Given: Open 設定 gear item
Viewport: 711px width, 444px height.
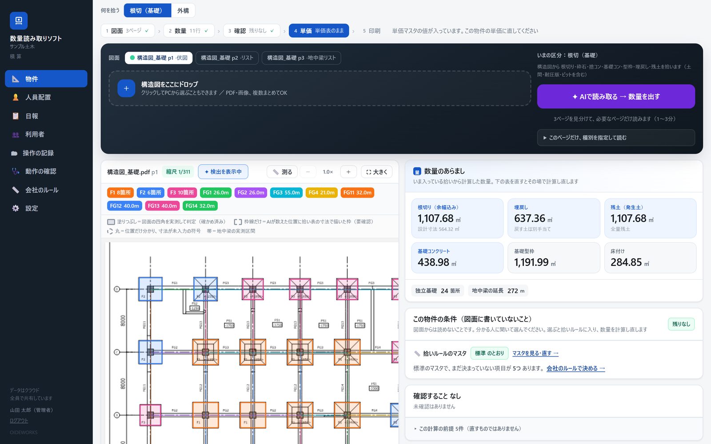Looking at the screenshot, I should (x=46, y=208).
